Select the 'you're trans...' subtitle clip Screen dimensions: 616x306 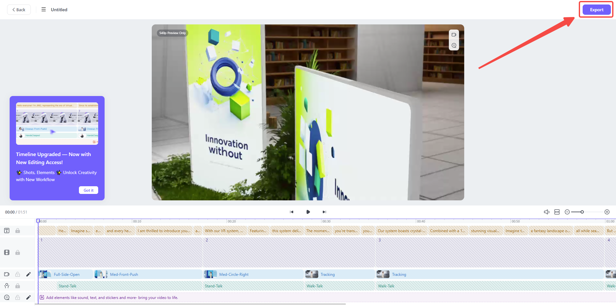click(x=346, y=231)
